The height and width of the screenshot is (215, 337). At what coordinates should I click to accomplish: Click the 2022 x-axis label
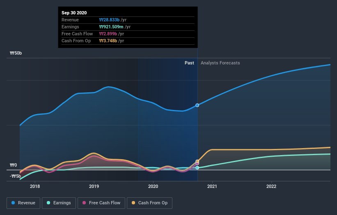pyautogui.click(x=271, y=186)
